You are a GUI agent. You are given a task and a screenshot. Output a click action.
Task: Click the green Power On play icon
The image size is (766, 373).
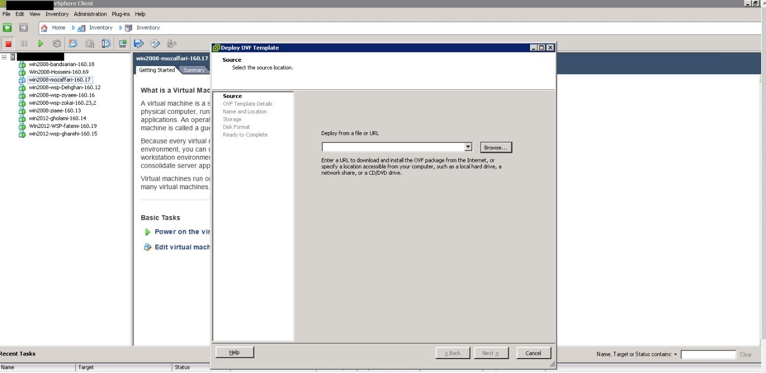40,44
